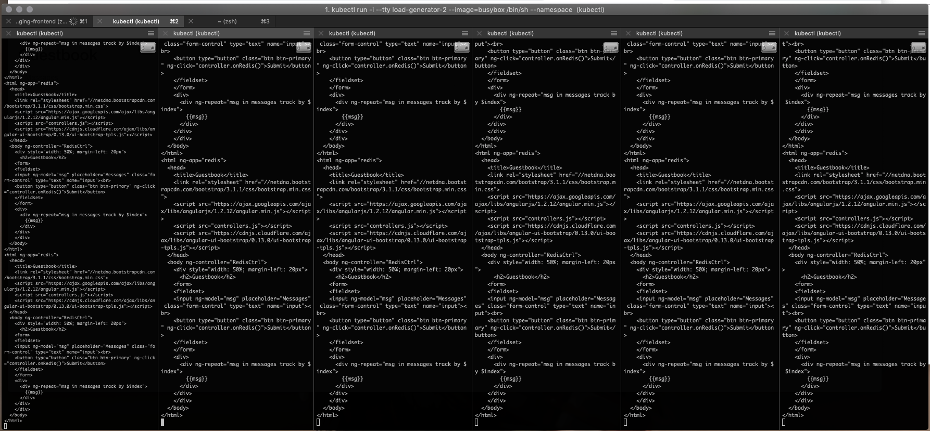This screenshot has height=431, width=930.
Task: Close the fourth kubectl split pane
Action: [x=479, y=33]
